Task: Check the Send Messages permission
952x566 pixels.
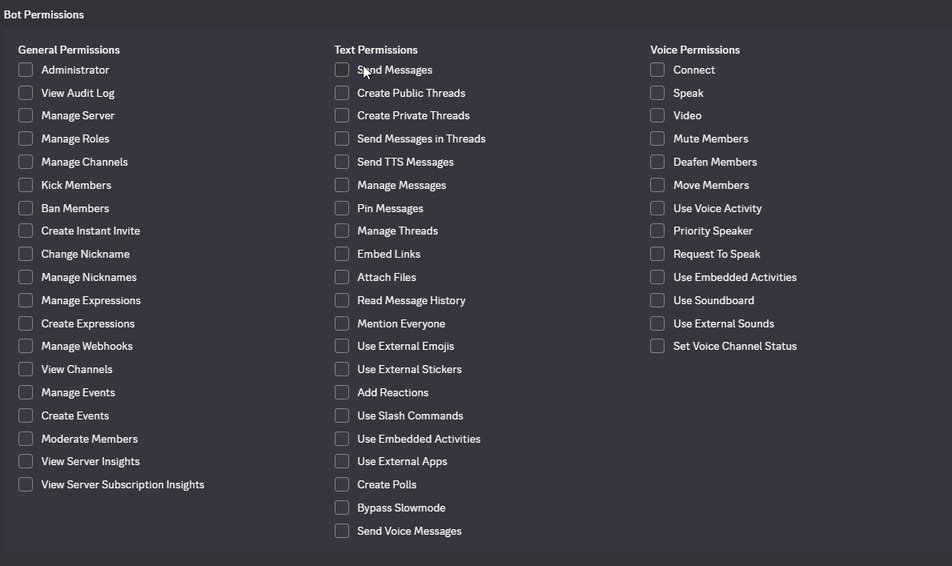Action: (342, 70)
